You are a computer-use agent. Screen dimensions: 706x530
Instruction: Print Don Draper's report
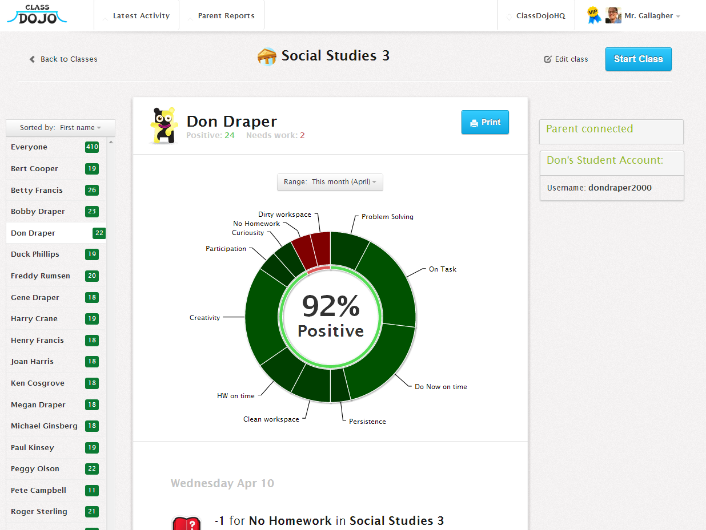485,123
